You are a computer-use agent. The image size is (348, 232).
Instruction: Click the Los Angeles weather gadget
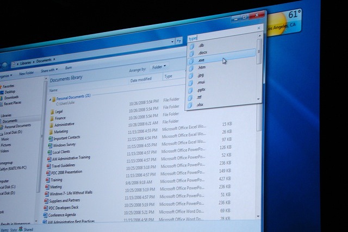tap(284, 22)
